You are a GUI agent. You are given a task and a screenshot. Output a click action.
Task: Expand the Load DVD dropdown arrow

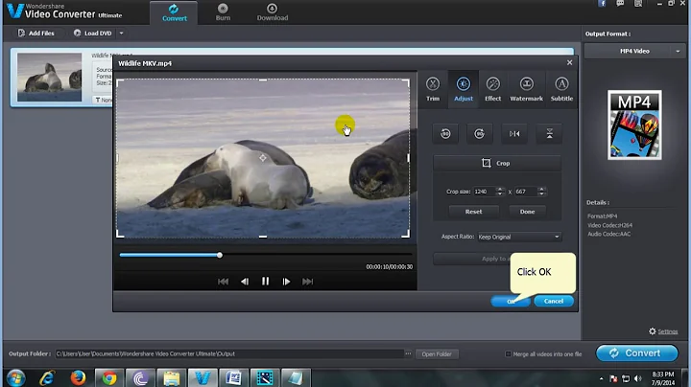121,33
